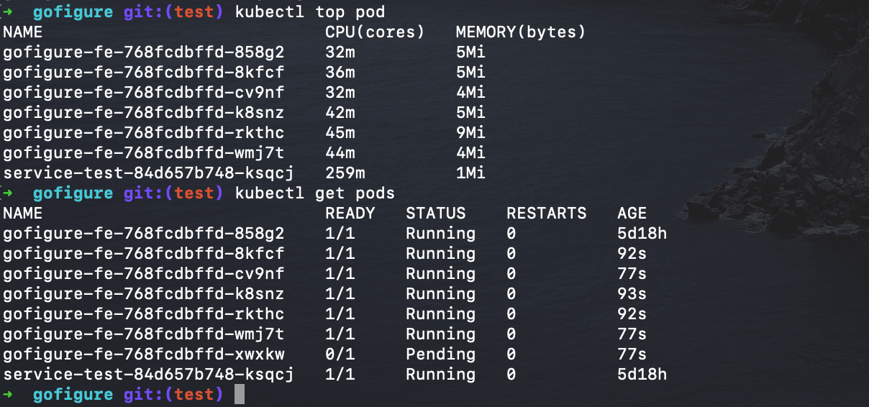Click the 1Mi memory value
869x407 pixels.
[470, 173]
